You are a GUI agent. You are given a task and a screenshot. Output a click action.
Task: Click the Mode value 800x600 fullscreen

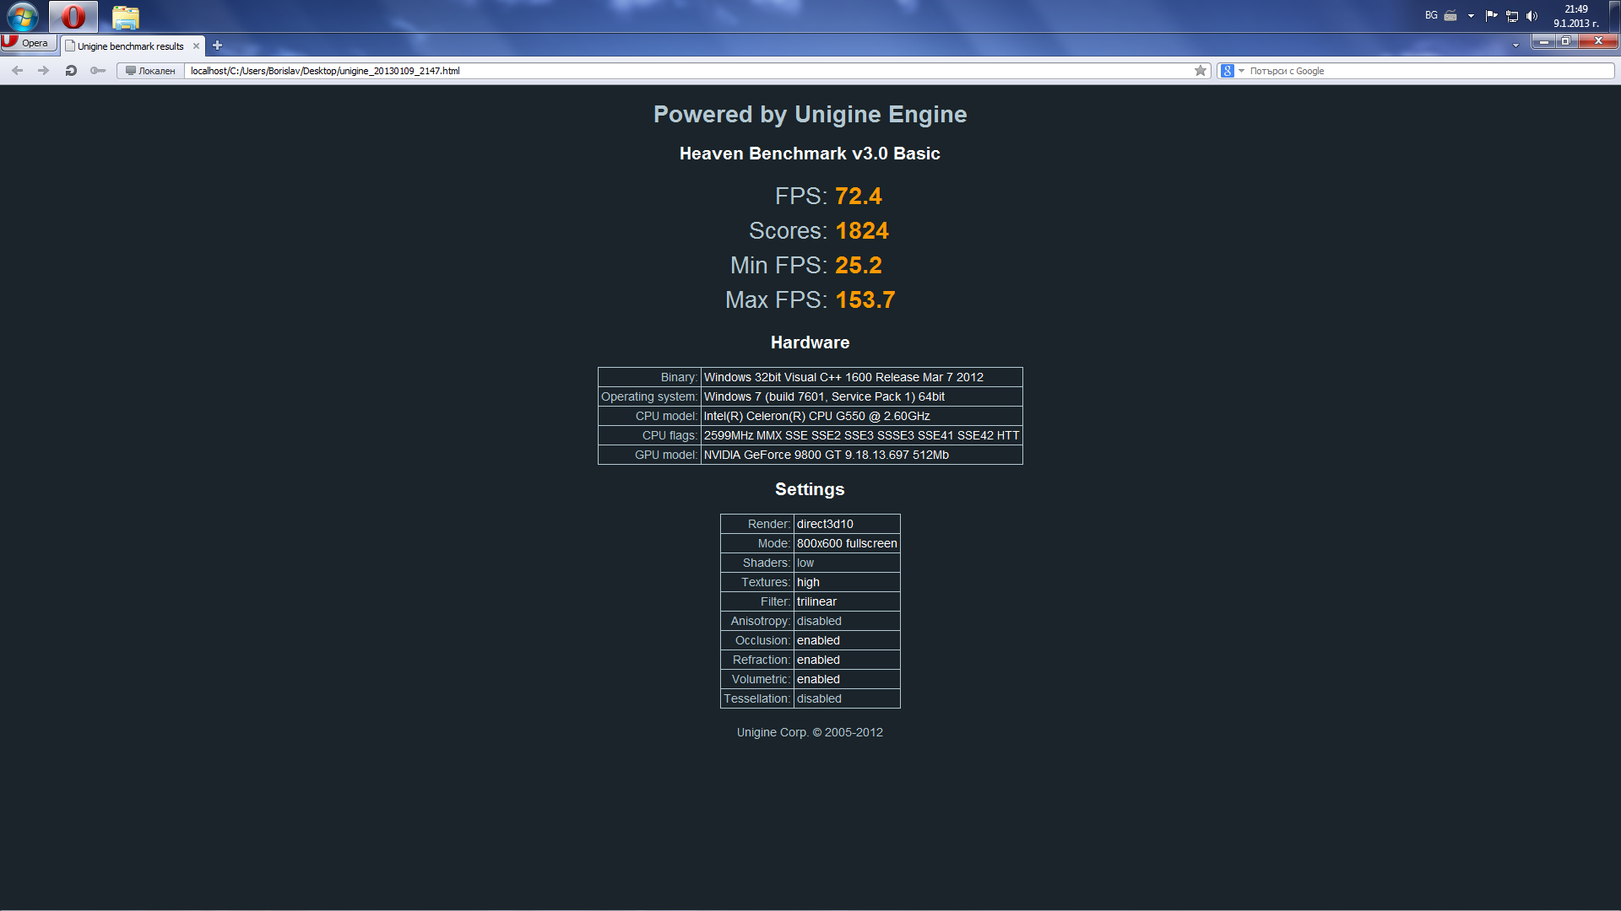point(847,543)
